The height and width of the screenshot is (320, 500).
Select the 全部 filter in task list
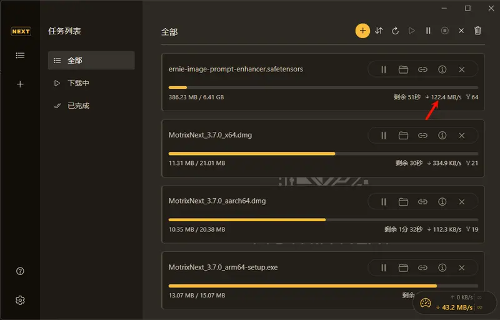91,61
